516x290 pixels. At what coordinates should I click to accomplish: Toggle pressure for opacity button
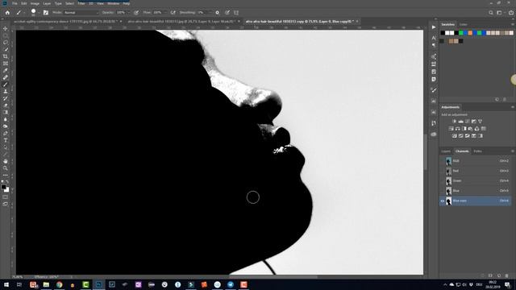pyautogui.click(x=136, y=13)
